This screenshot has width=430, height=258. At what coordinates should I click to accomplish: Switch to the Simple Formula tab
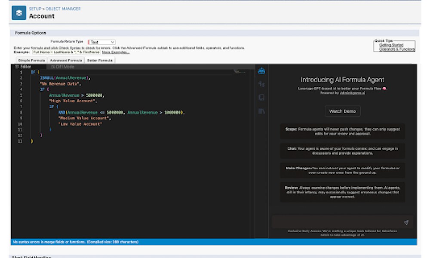click(x=31, y=60)
